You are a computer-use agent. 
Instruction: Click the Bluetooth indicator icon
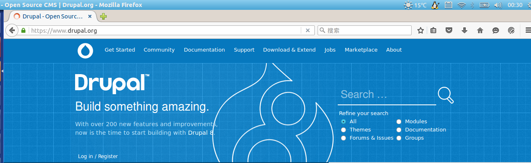coord(472,5)
